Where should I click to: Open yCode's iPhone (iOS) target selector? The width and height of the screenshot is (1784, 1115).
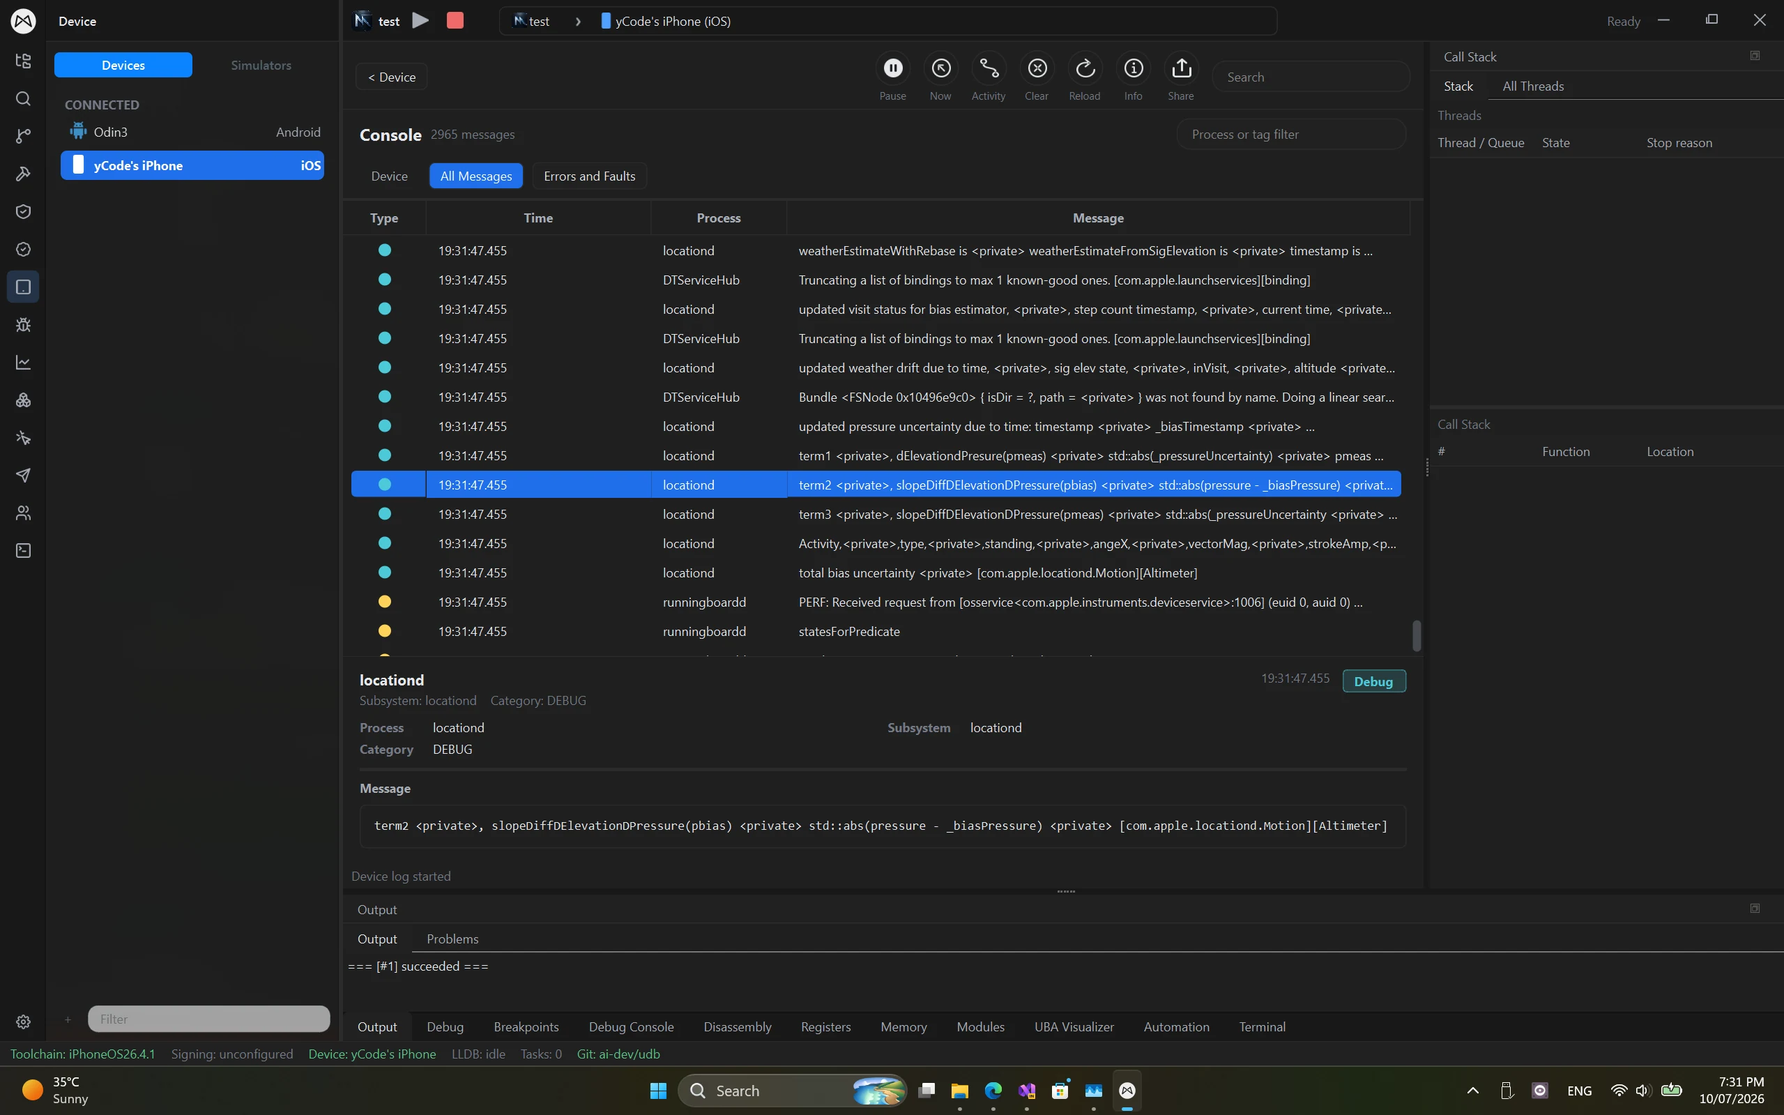click(666, 21)
